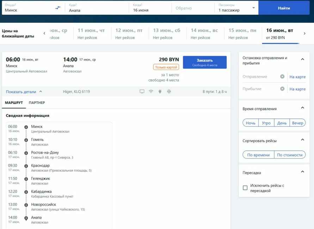Switch to the ПАРТНЕР tab
The height and width of the screenshot is (229, 314).
click(x=37, y=103)
